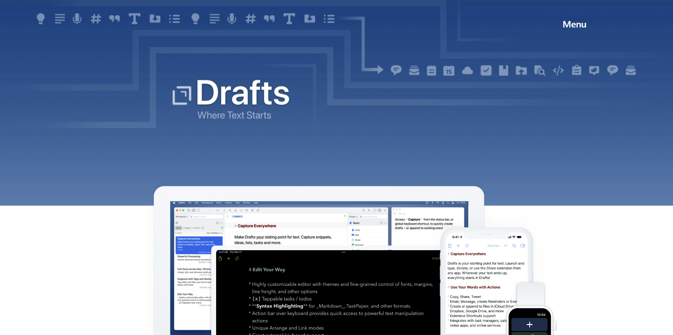
Task: Open the Actions menu on Mac
Action: point(228,203)
